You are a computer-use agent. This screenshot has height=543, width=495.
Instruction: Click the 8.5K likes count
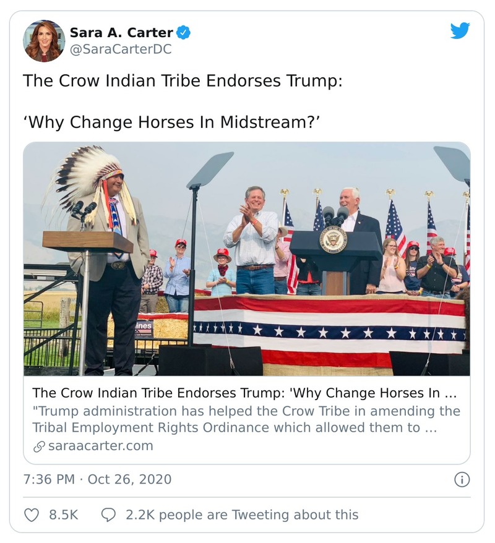64,515
